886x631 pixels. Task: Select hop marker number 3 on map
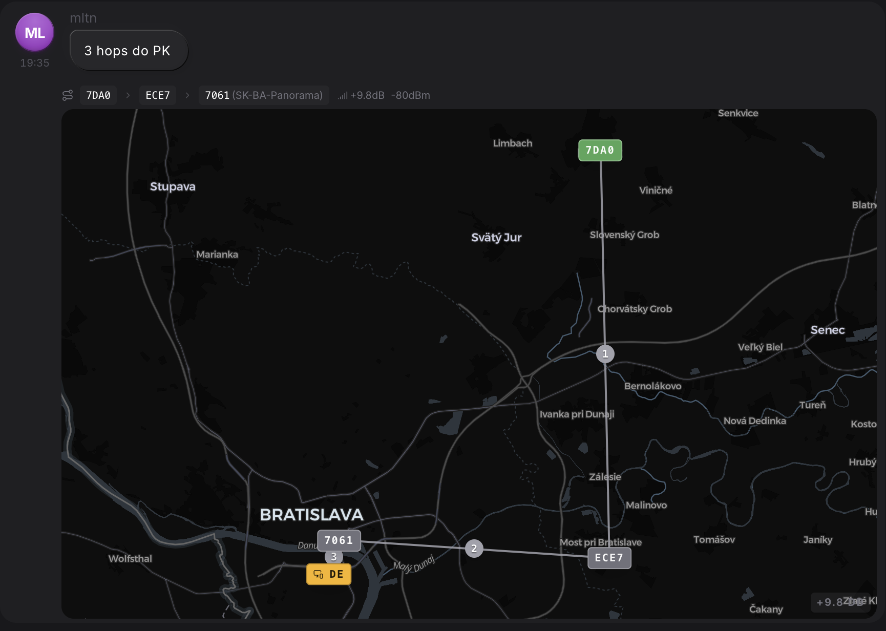pos(334,557)
